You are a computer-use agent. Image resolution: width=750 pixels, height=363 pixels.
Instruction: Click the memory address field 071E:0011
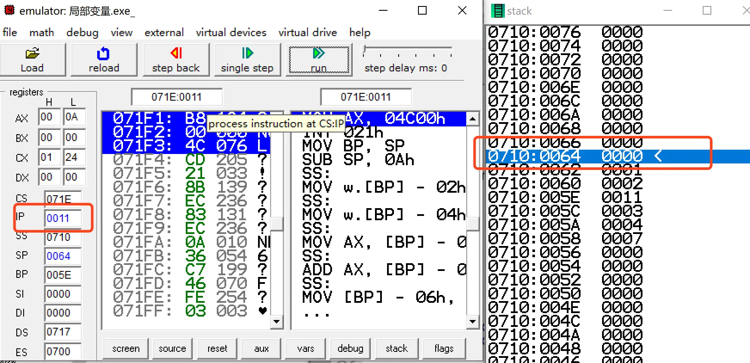coord(177,97)
